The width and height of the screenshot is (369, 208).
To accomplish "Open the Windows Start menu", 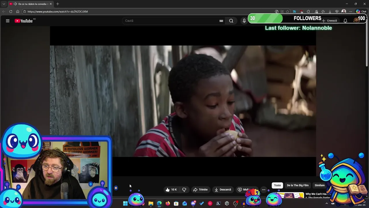I will [125, 204].
